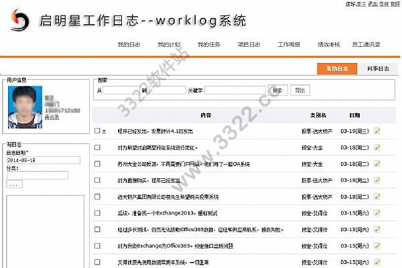This screenshot has width=402, height=268.
Task: Open the 管理 link at the top right
Action: pyautogui.click(x=395, y=4)
